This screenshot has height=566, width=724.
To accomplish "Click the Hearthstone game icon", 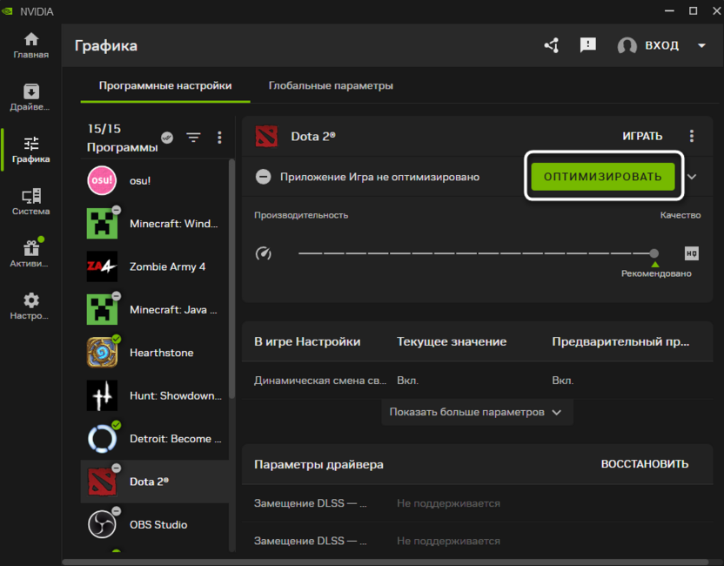I will pyautogui.click(x=102, y=353).
